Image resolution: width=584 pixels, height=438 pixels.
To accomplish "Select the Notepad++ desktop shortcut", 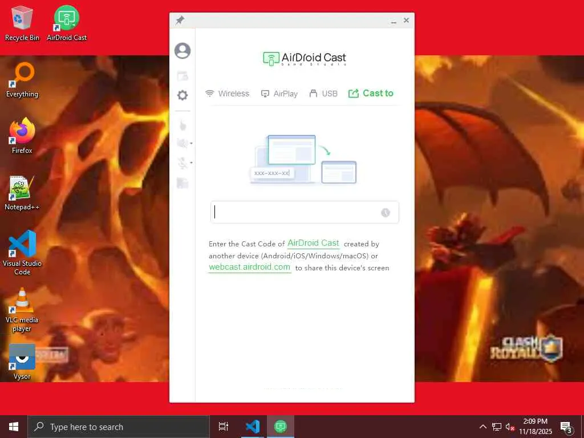I will [22, 193].
